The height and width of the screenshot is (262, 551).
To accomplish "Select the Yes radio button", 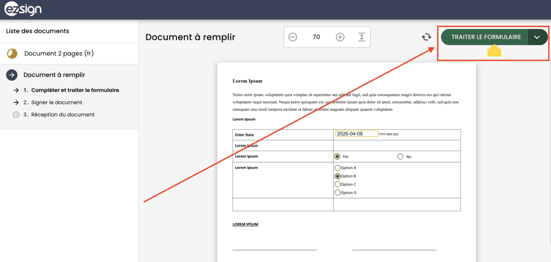I will click(337, 157).
